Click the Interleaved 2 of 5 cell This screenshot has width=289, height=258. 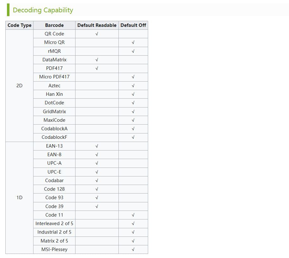click(54, 224)
